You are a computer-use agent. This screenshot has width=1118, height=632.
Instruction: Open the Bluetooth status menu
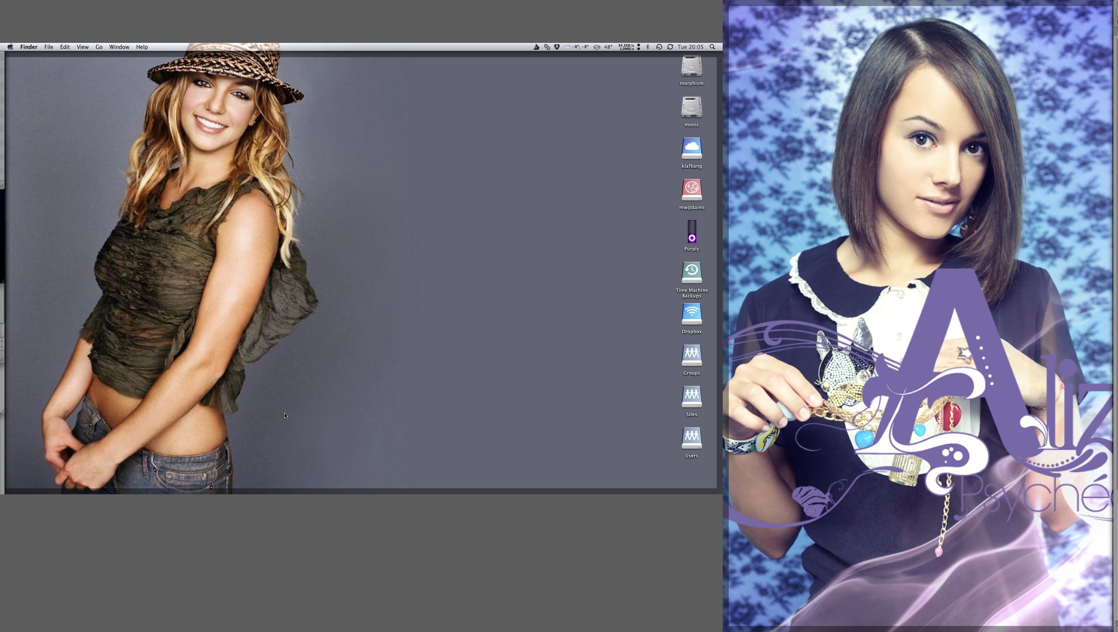click(x=647, y=47)
